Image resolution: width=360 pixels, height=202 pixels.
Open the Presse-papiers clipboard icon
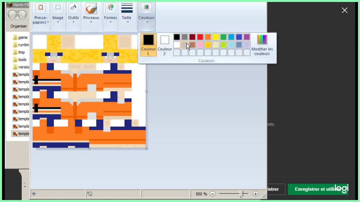41,8
